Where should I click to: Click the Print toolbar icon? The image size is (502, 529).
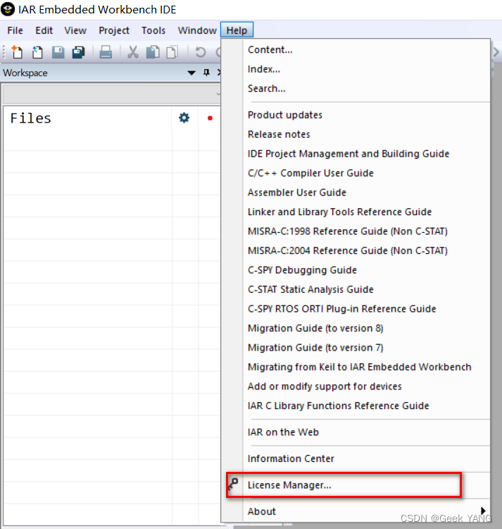coord(106,52)
